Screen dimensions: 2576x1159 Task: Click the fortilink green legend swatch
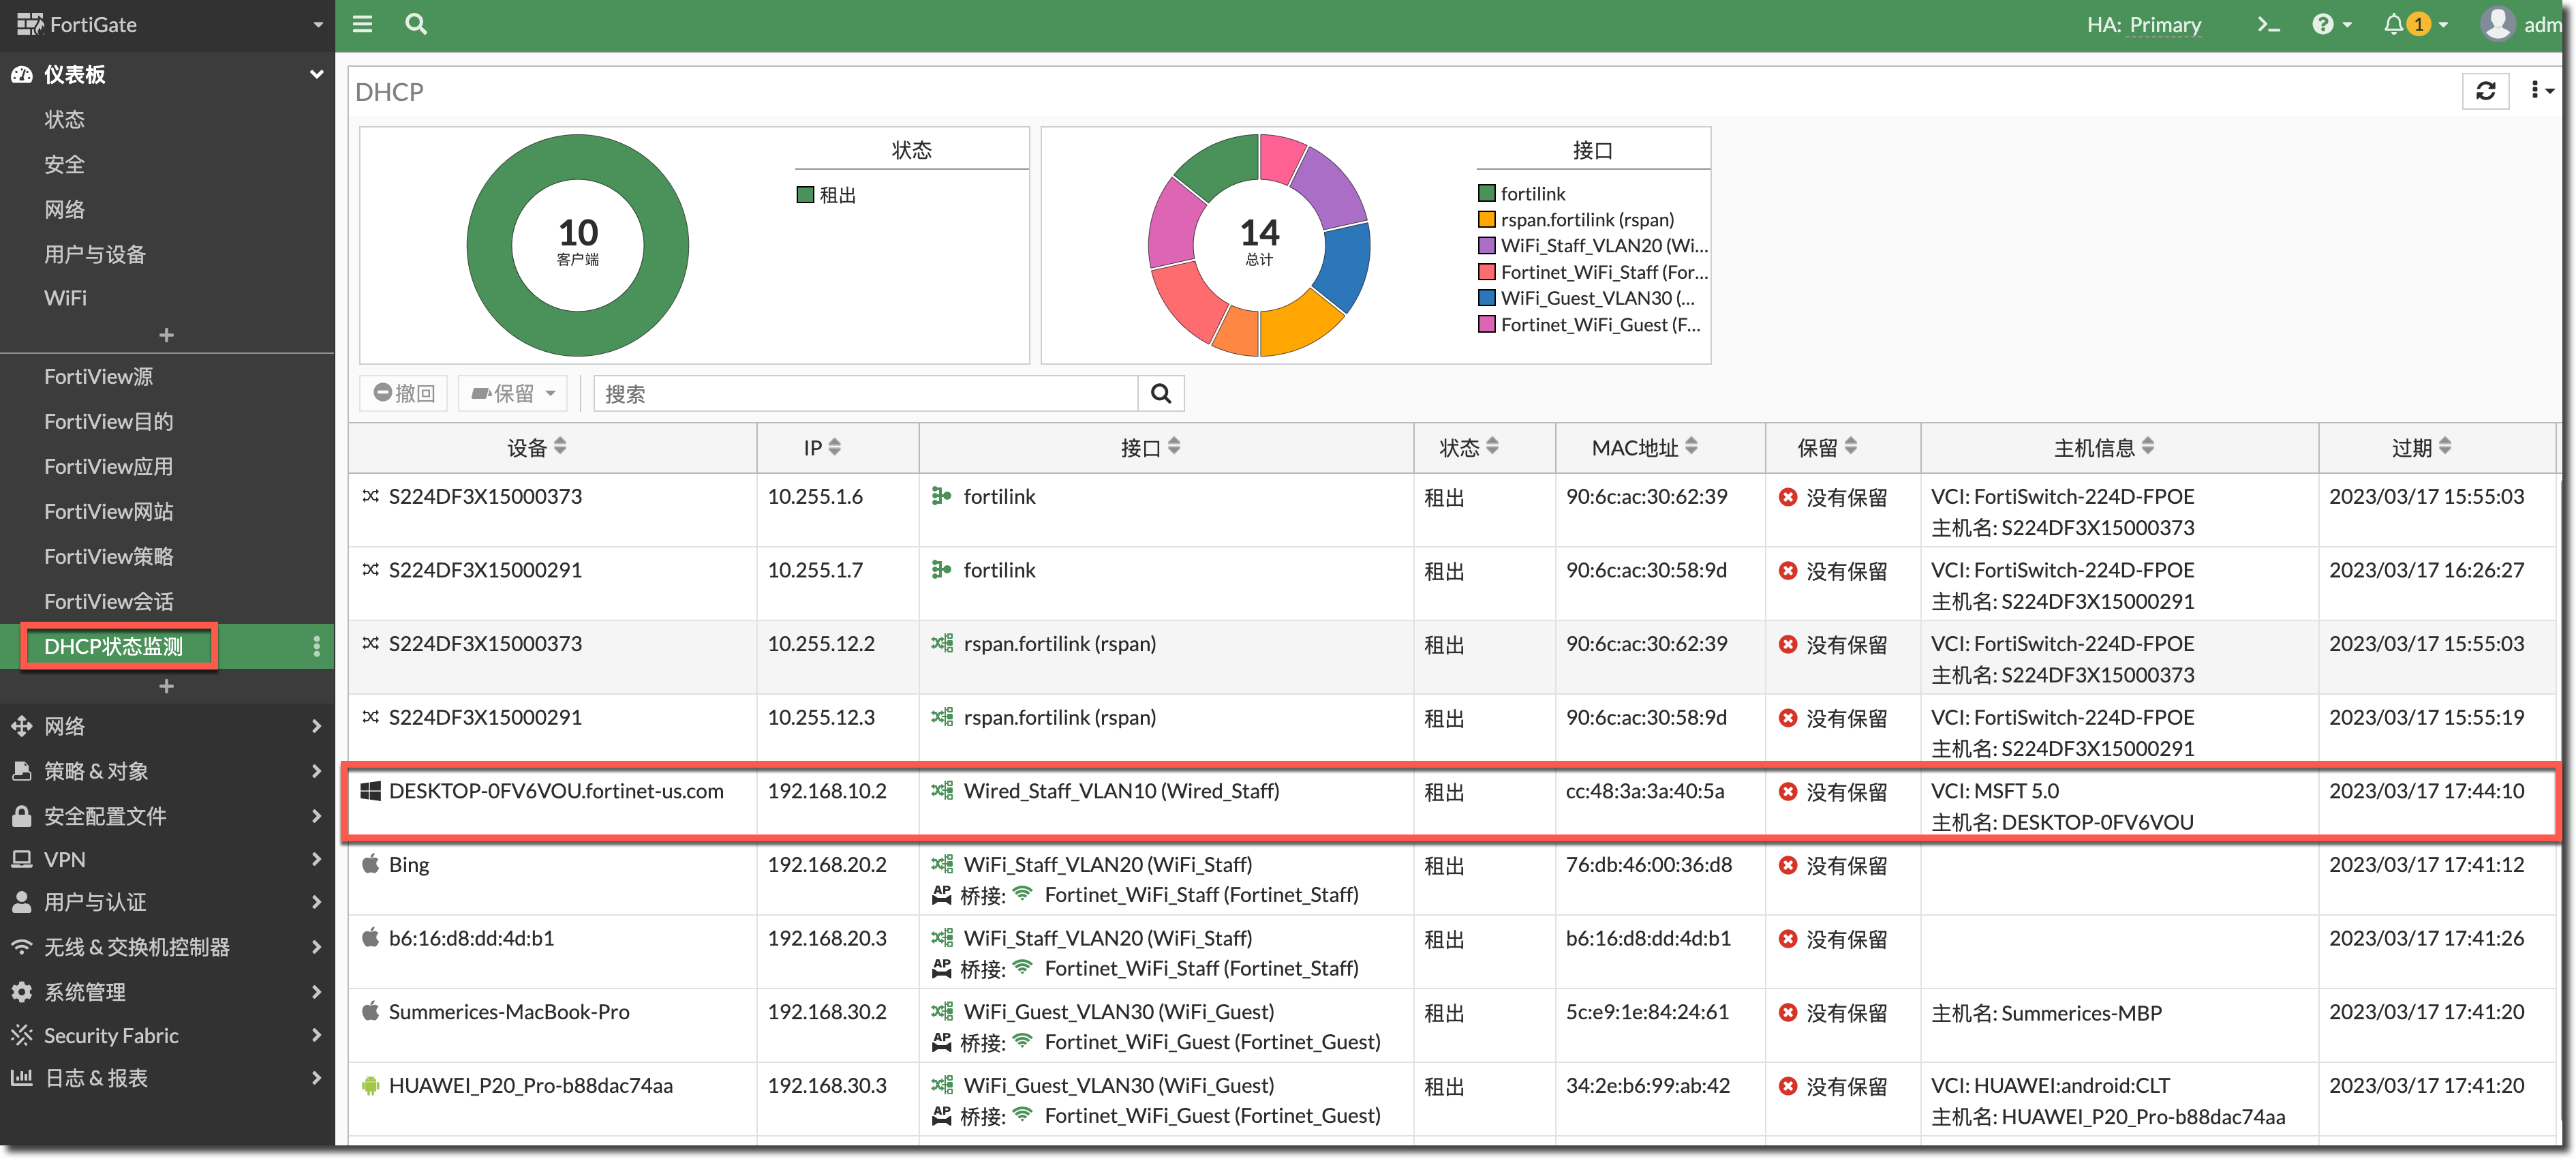(x=1487, y=193)
